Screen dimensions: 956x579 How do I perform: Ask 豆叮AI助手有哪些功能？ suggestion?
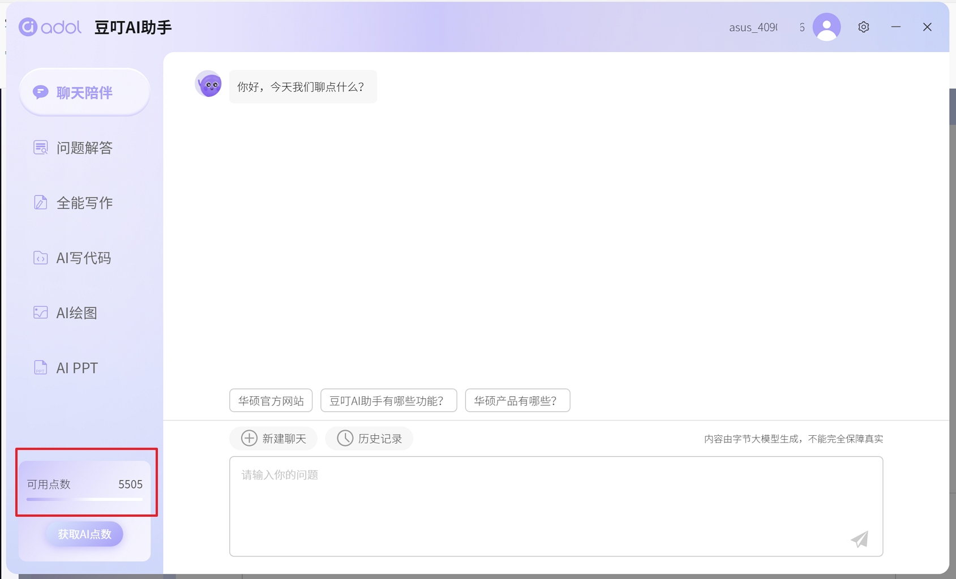[x=388, y=401]
